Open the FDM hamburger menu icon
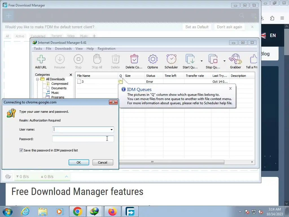 (x=254, y=16)
